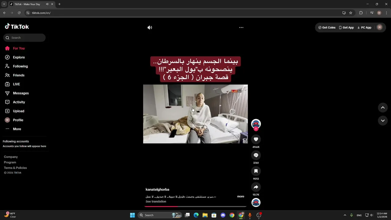Expand the Company footer section
391x220 pixels.
11,157
